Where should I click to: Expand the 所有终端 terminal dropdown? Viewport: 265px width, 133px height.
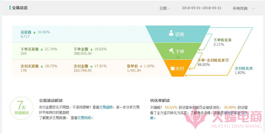pos(244,8)
